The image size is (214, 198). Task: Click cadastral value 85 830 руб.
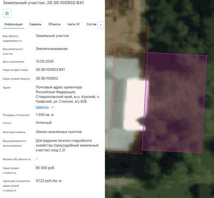[x=45, y=168]
